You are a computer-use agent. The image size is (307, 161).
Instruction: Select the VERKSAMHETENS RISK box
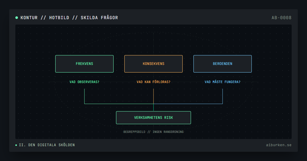153,118
